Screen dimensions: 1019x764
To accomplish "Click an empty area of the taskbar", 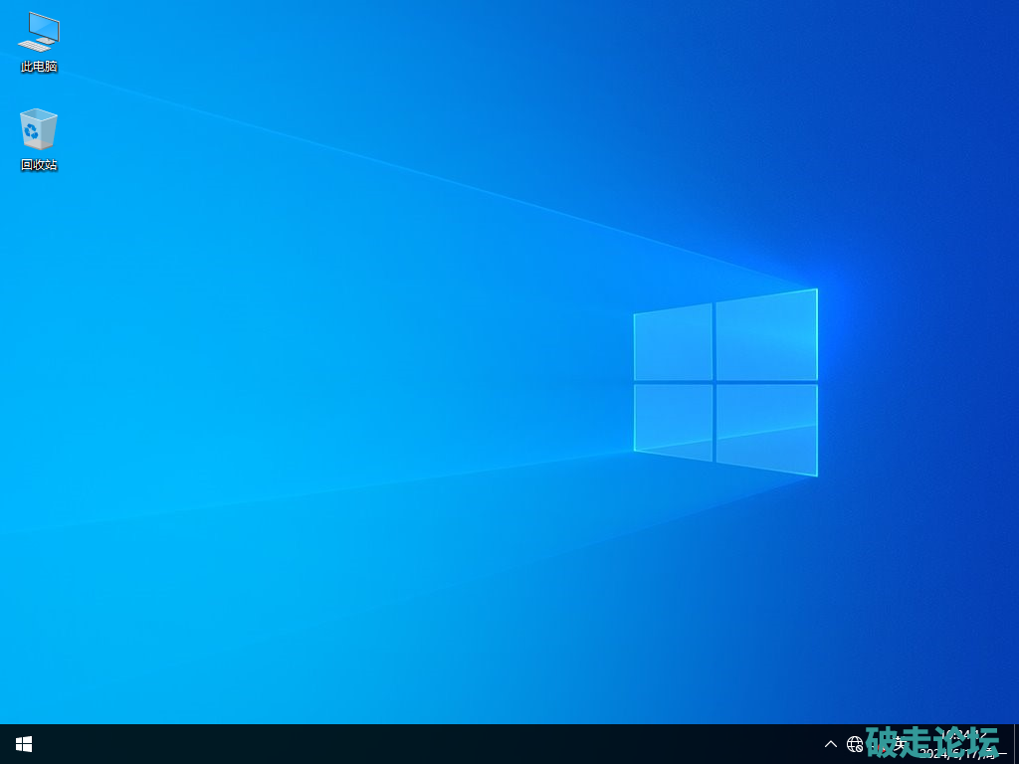I will click(398, 744).
